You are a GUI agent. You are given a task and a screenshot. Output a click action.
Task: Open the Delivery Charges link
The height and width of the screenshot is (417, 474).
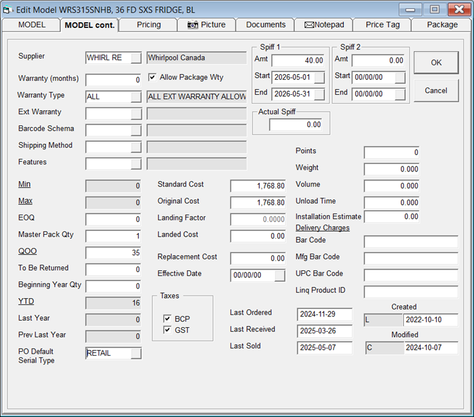point(322,228)
